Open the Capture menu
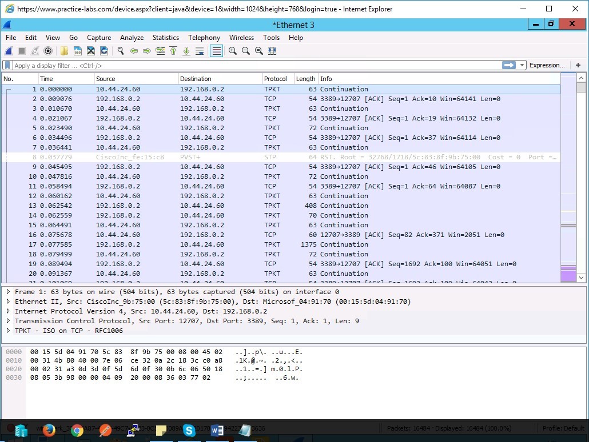589x442 pixels. [x=99, y=38]
